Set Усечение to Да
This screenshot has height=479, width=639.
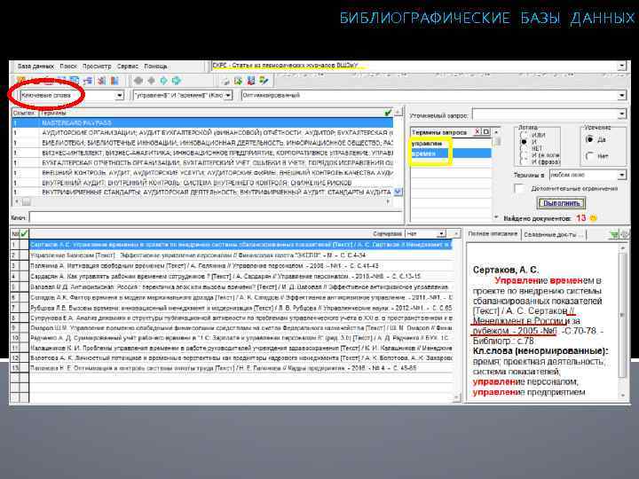pyautogui.click(x=589, y=139)
